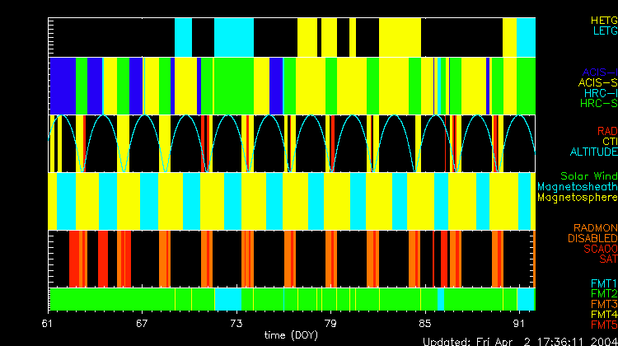Click the Magnetosphere legend label
Screen dimensions: 618x346
coord(577,198)
